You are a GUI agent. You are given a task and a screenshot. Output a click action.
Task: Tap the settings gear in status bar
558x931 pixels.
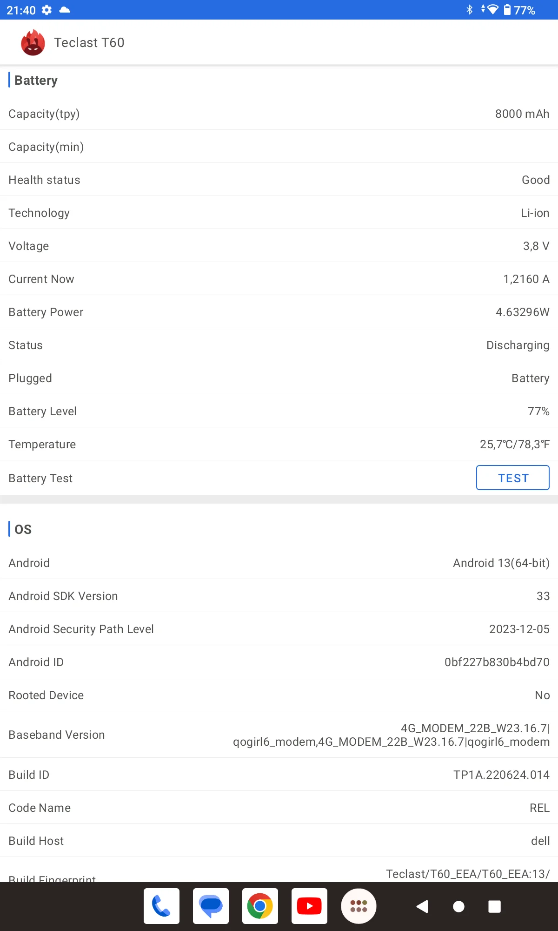coord(46,10)
